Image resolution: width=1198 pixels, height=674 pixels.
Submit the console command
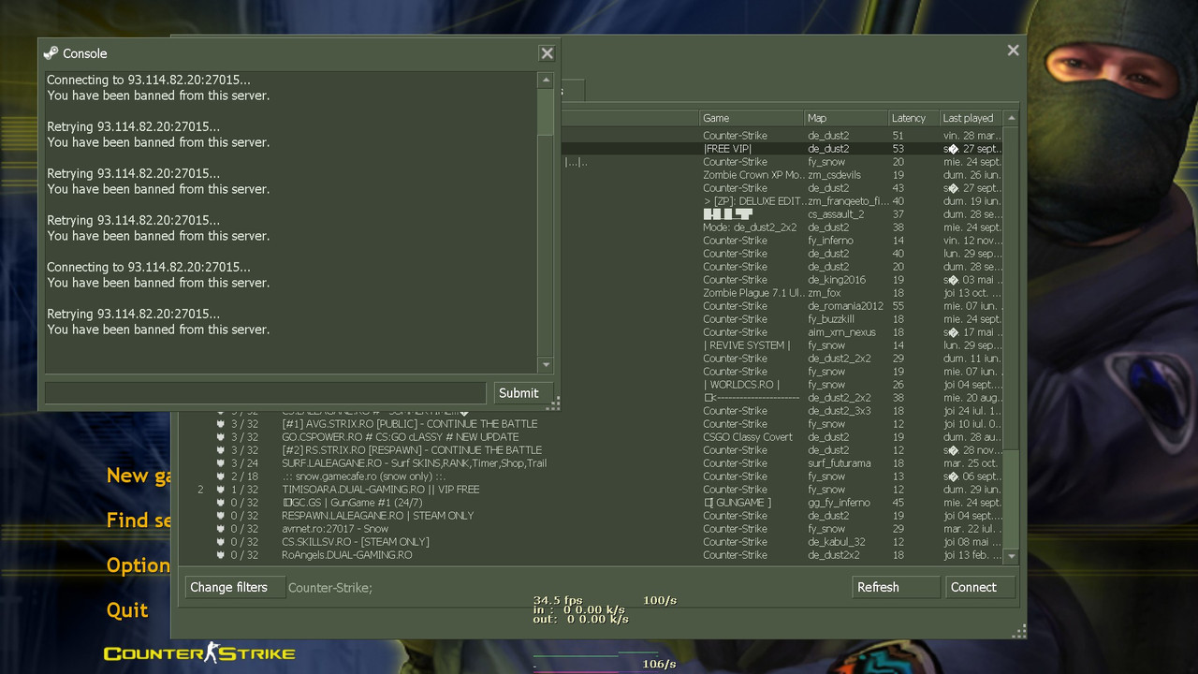pyautogui.click(x=522, y=393)
